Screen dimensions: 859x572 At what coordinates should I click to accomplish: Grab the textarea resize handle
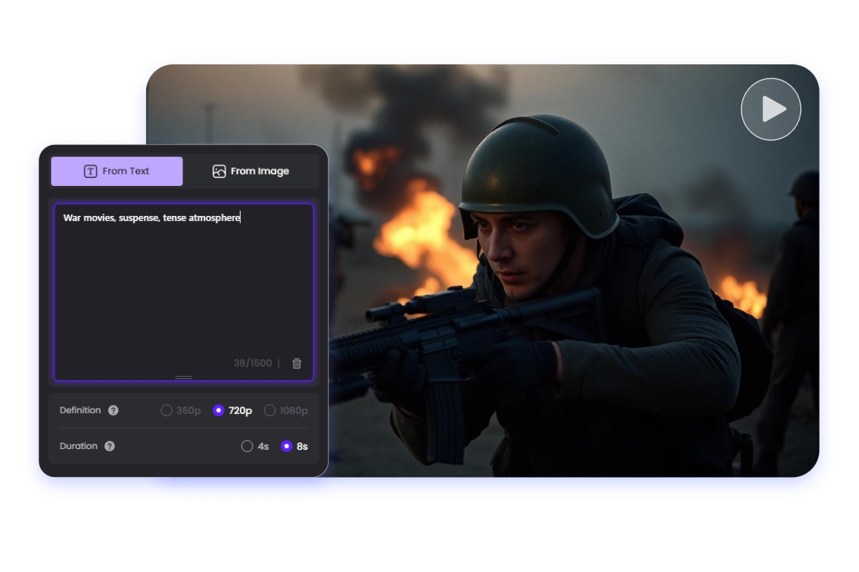pyautogui.click(x=184, y=377)
